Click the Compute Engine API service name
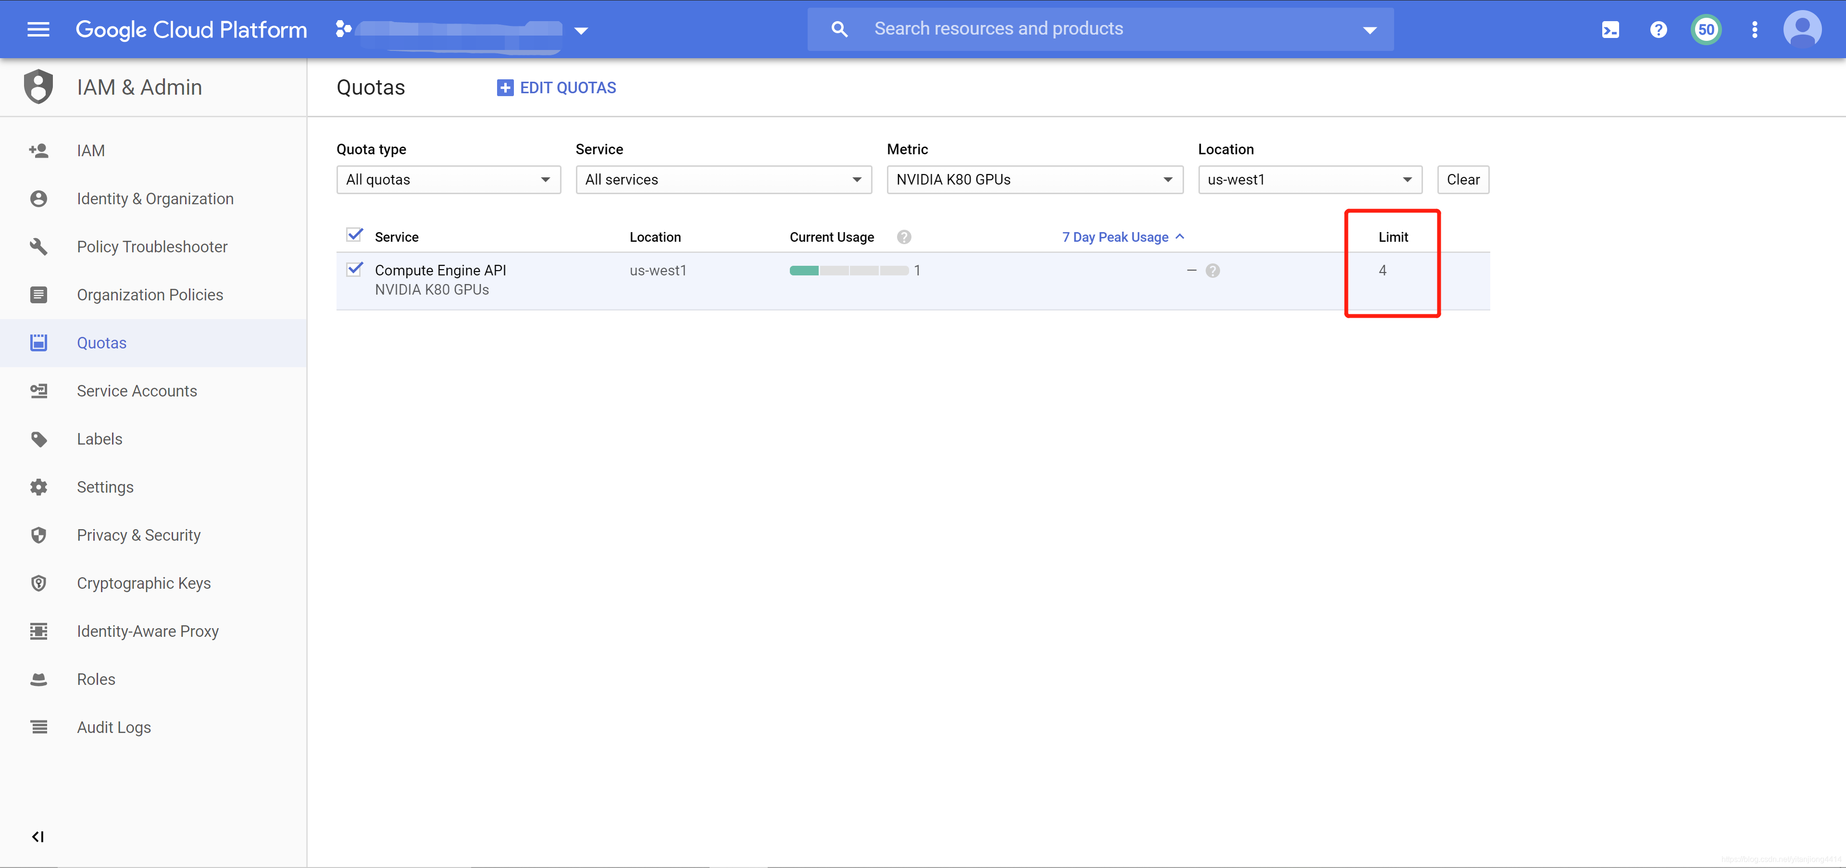1846x868 pixels. (x=440, y=270)
